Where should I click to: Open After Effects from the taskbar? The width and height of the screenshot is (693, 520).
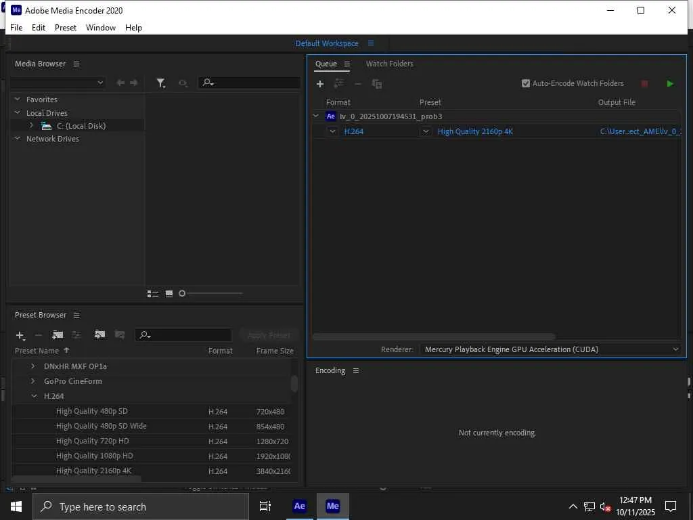click(x=299, y=506)
